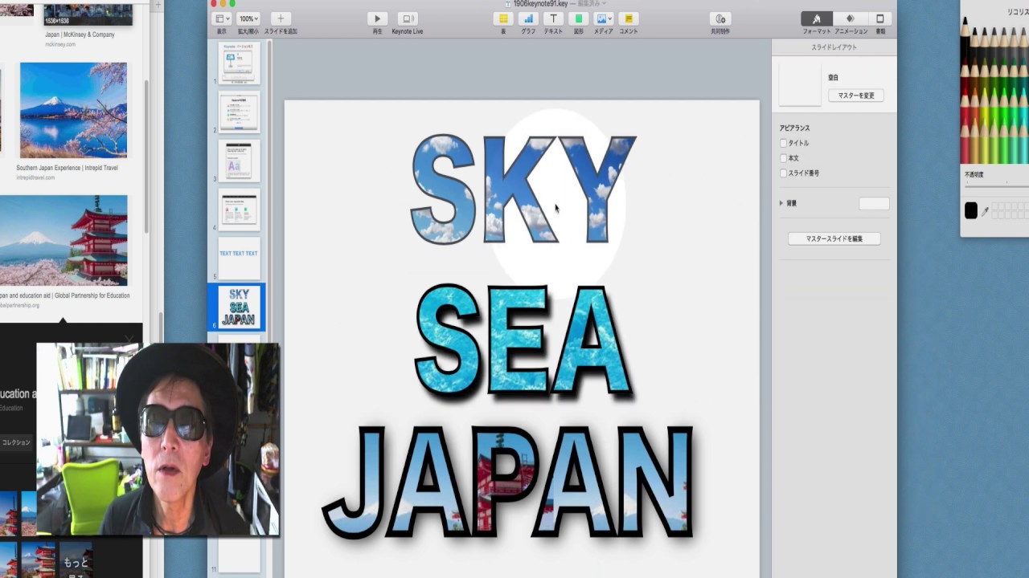Screen dimensions: 1029x578
Task: Select slide 3 thumbnail in navigator
Action: [239, 161]
